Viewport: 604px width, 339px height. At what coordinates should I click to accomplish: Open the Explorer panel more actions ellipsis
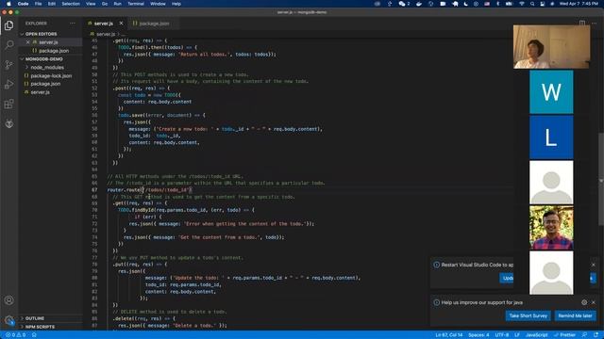[x=73, y=24]
